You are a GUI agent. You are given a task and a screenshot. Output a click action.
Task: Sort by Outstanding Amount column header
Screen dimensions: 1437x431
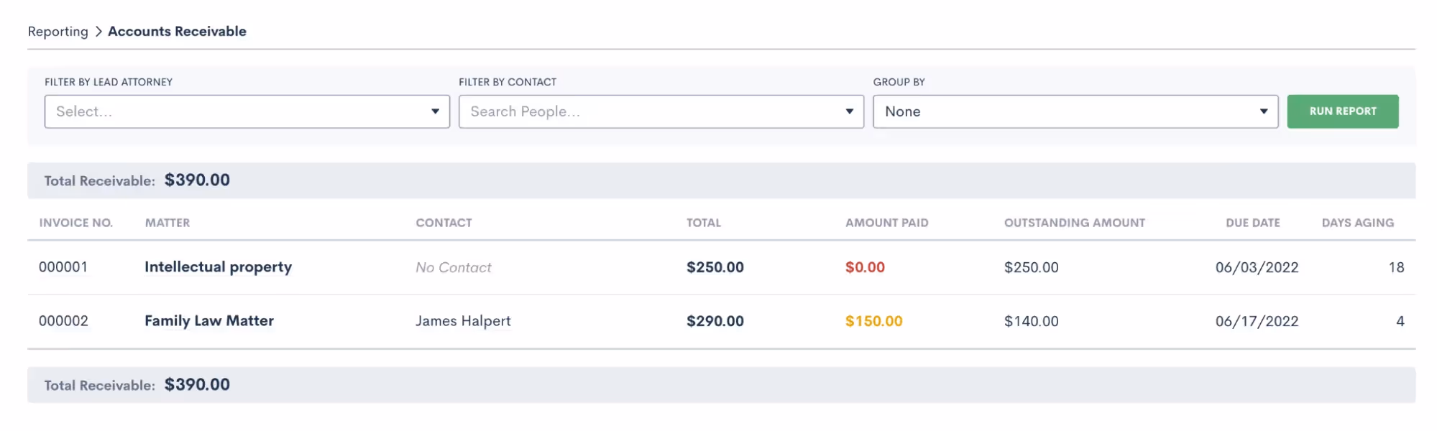pos(1074,223)
